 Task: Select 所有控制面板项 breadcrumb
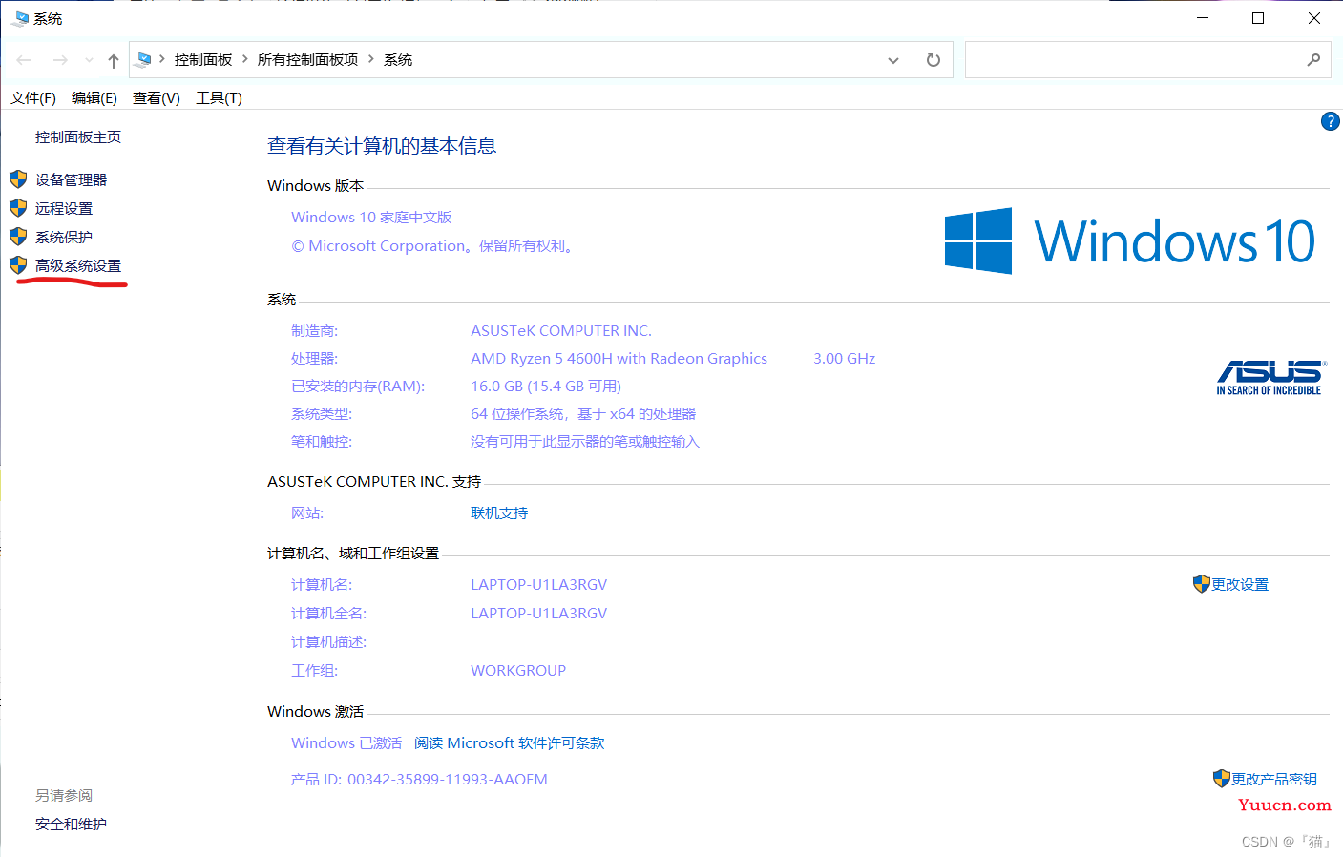click(x=307, y=59)
